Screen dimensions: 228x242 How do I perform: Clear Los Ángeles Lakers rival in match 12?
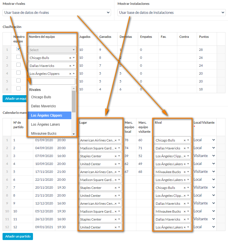[185, 227]
